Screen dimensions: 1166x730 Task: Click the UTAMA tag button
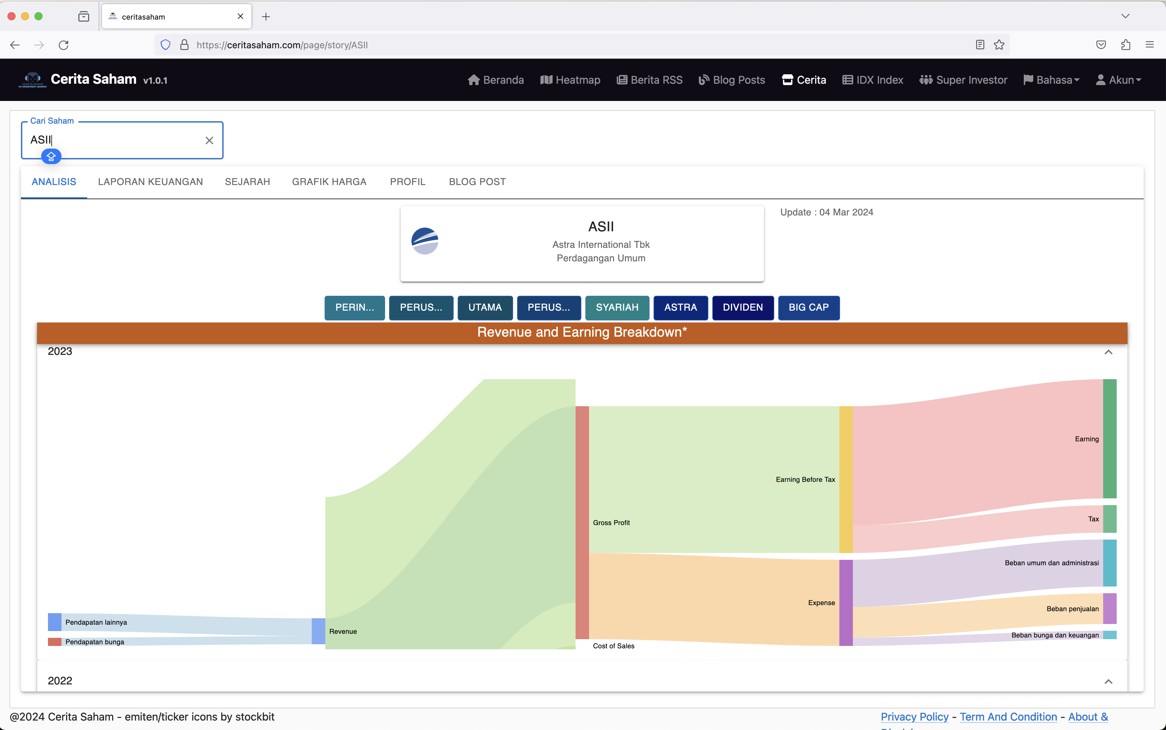[x=485, y=308]
